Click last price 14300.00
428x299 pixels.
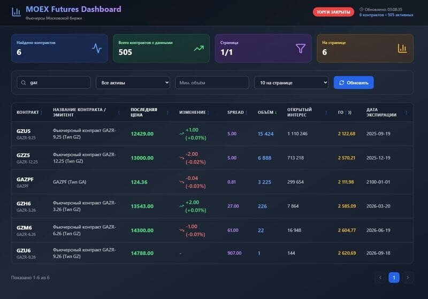142,230
